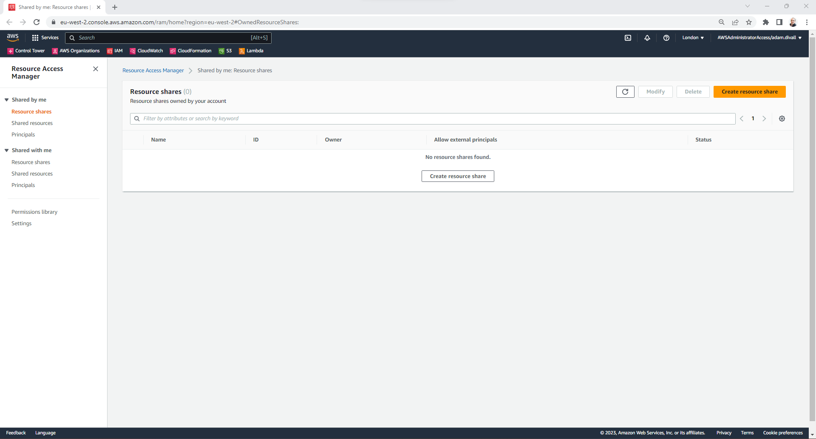Open the help question mark menu
Image resolution: width=816 pixels, height=439 pixels.
pyautogui.click(x=666, y=38)
